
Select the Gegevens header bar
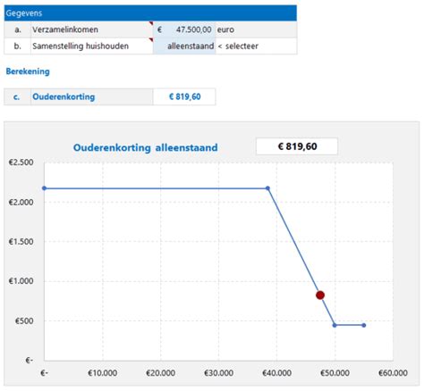150,13
